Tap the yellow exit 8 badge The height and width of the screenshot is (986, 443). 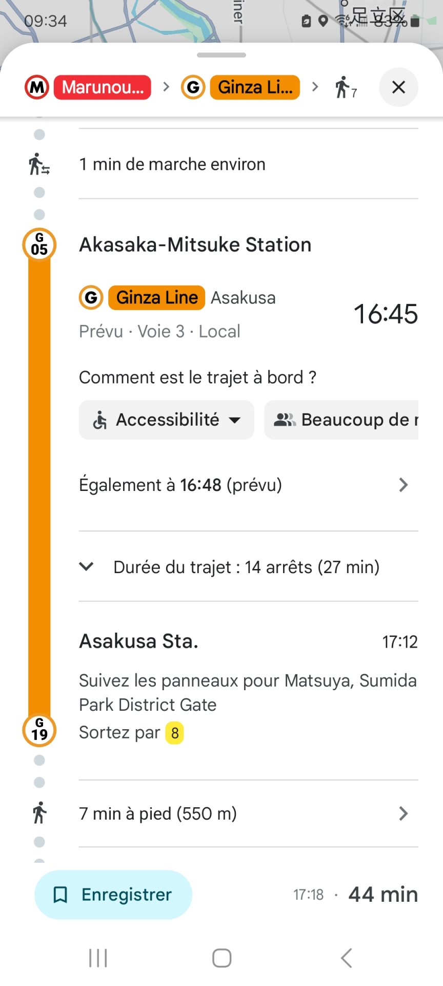pos(174,733)
